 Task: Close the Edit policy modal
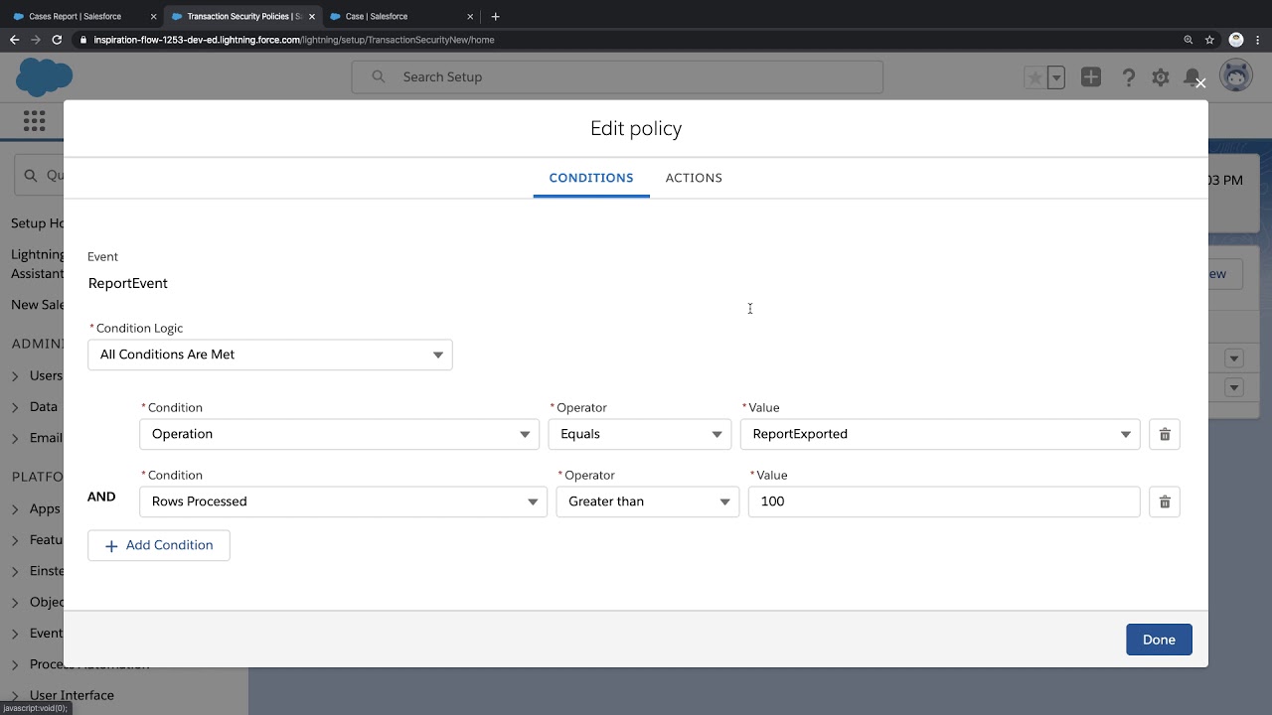click(x=1200, y=83)
